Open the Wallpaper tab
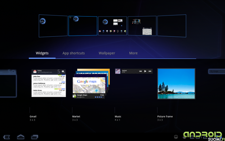Image resolution: width=225 pixels, height=141 pixels. pyautogui.click(x=107, y=53)
